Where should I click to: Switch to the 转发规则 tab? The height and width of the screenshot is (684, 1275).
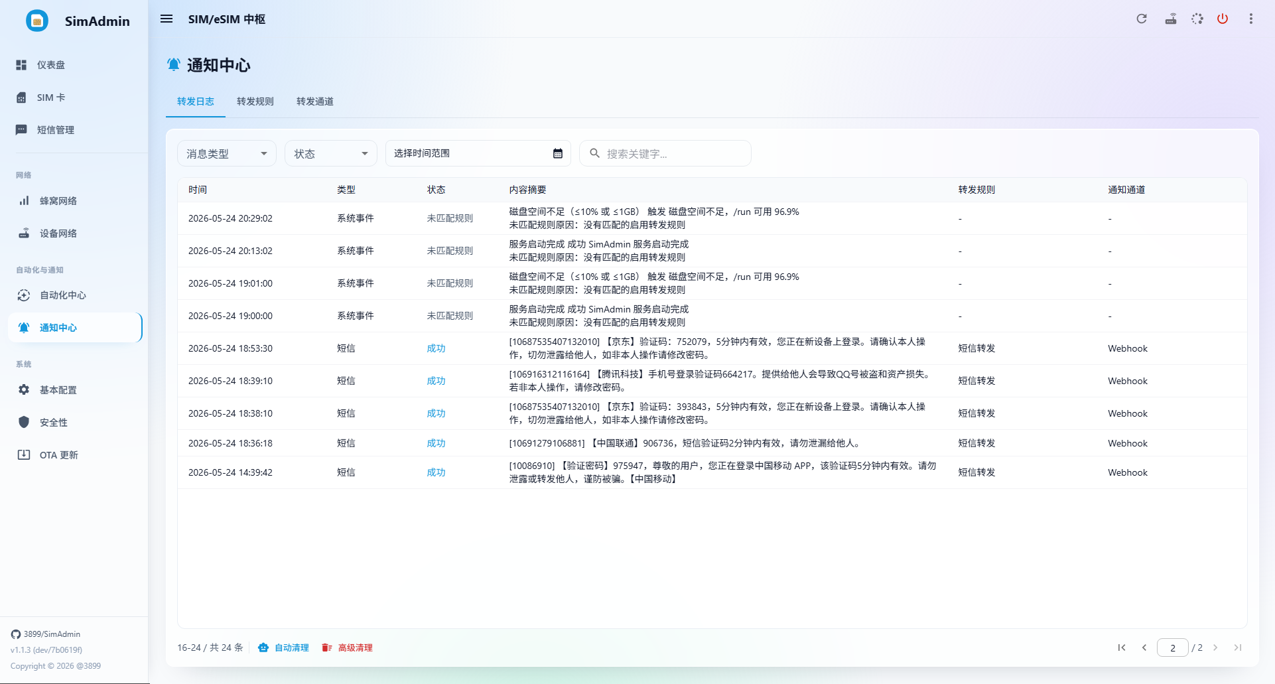click(x=255, y=102)
